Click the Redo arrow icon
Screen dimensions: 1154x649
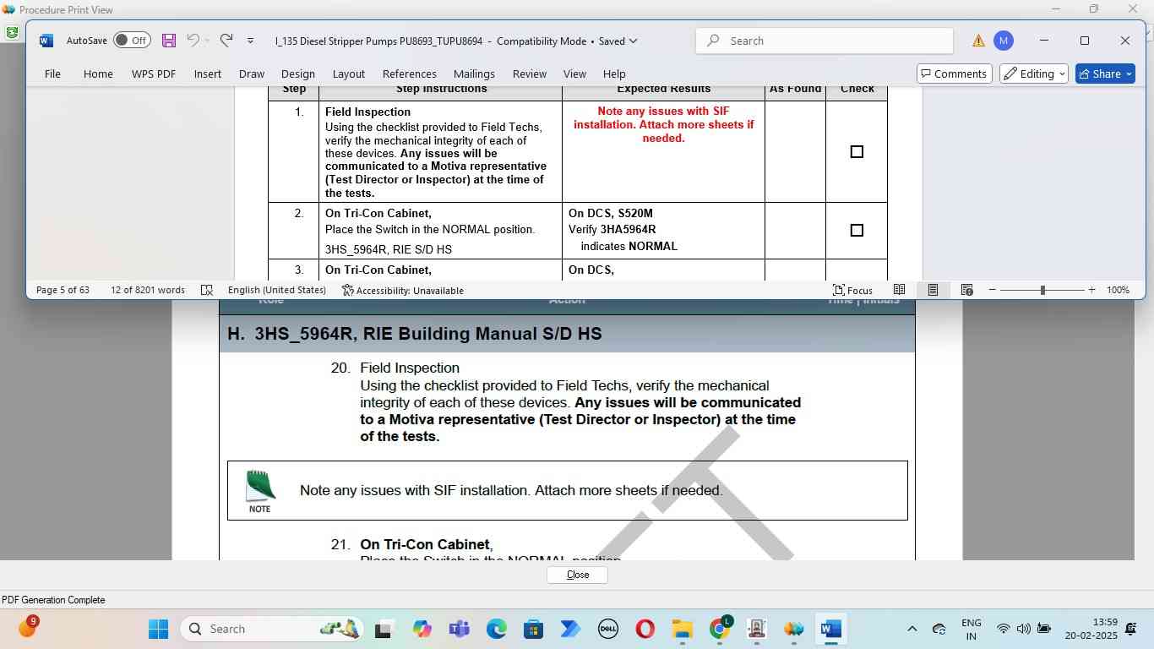(x=226, y=41)
